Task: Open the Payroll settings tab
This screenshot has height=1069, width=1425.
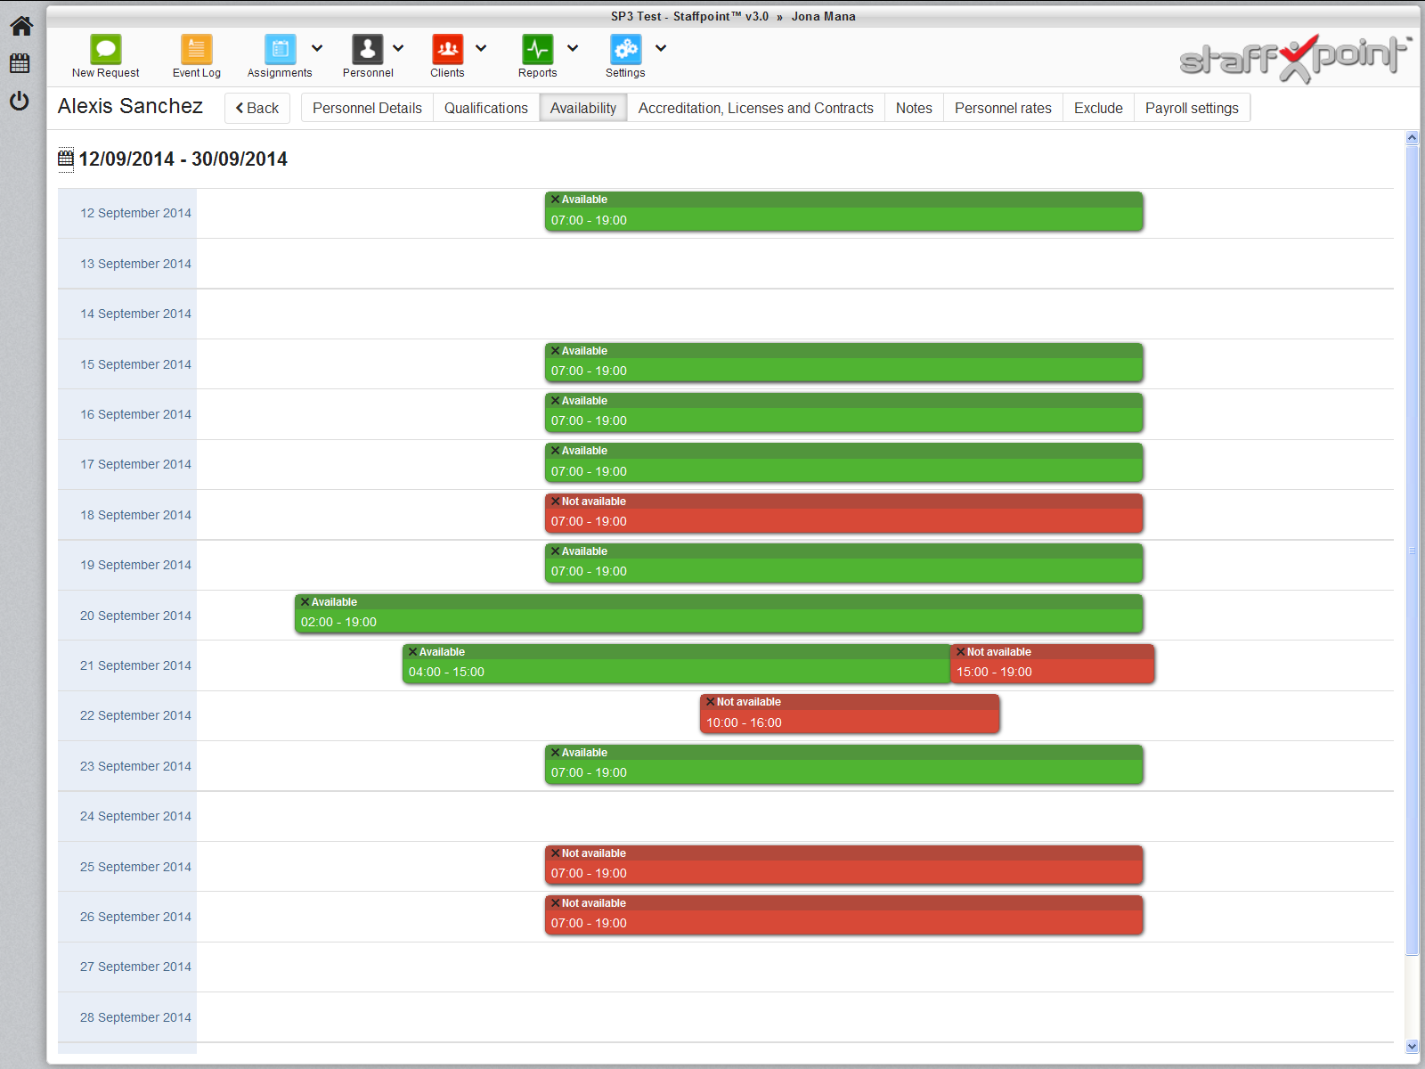Action: click(1191, 108)
